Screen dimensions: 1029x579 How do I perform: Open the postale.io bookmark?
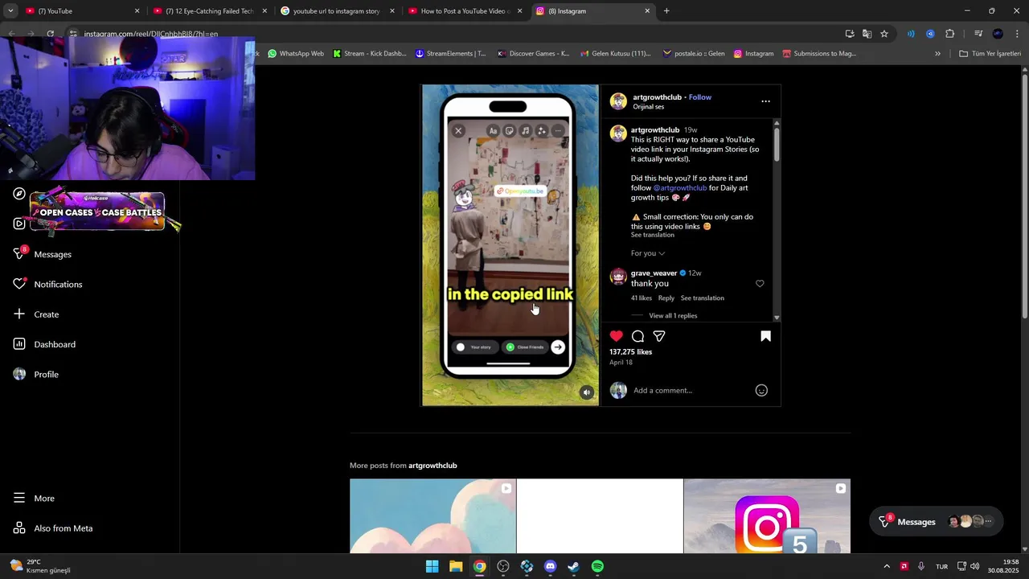coord(694,54)
